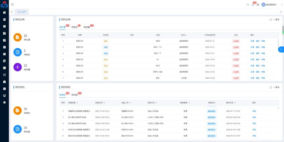284x142 pixels.
Task: Click the timestamp 2023-11-30 23:22 in approvals
Action: point(102,111)
